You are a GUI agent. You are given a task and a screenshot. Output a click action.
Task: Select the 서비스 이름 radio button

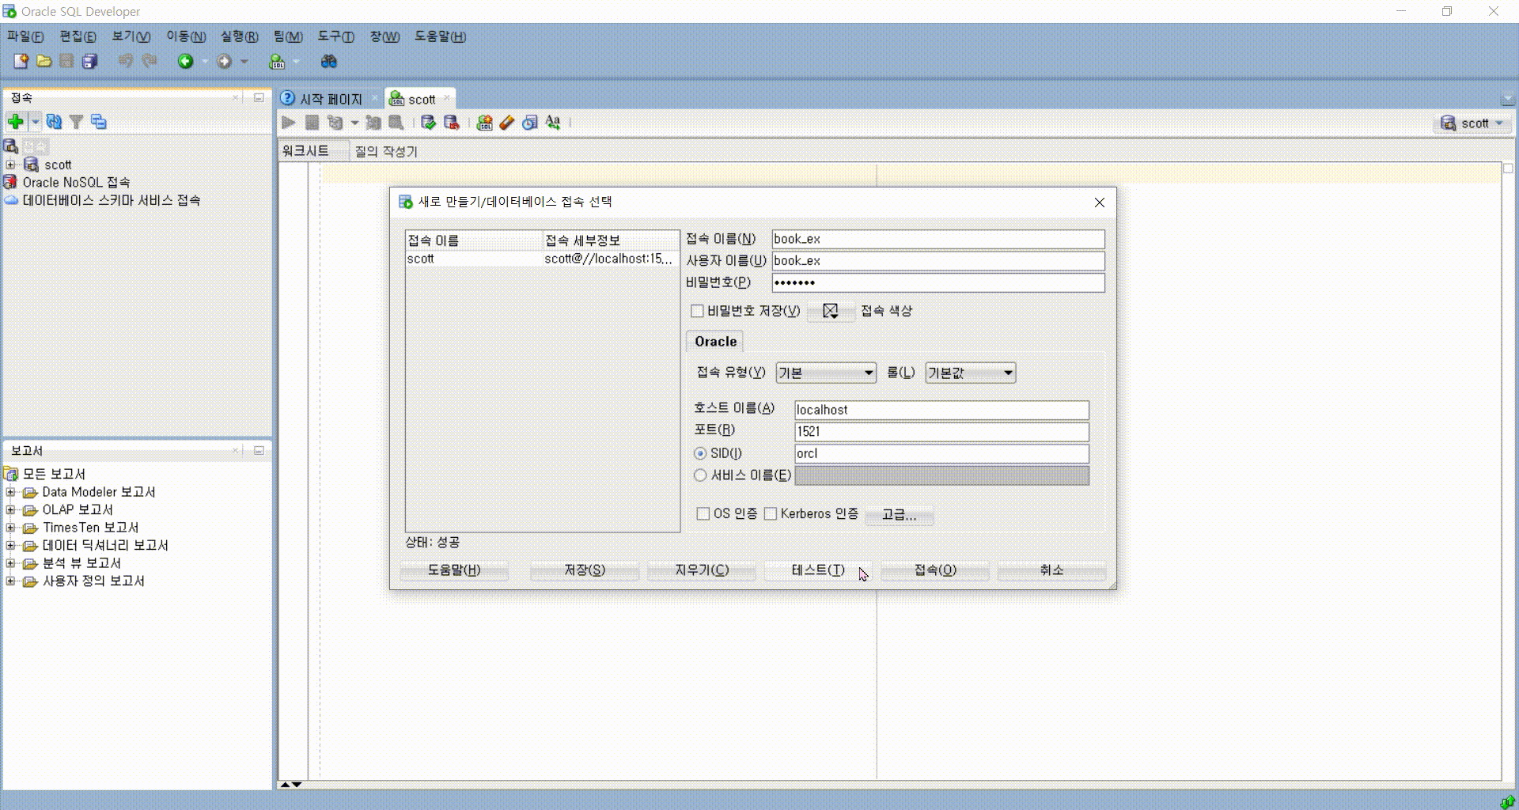[x=700, y=475]
